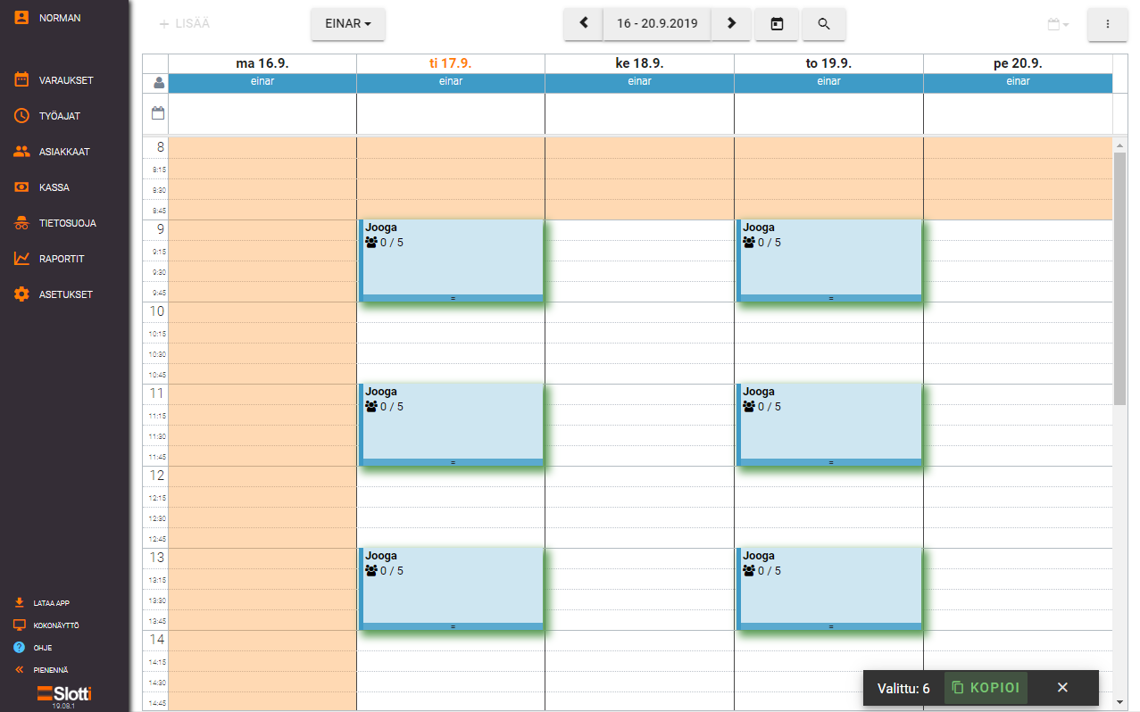
Task: Open the clipboard paste dropdown
Action: point(1058,24)
